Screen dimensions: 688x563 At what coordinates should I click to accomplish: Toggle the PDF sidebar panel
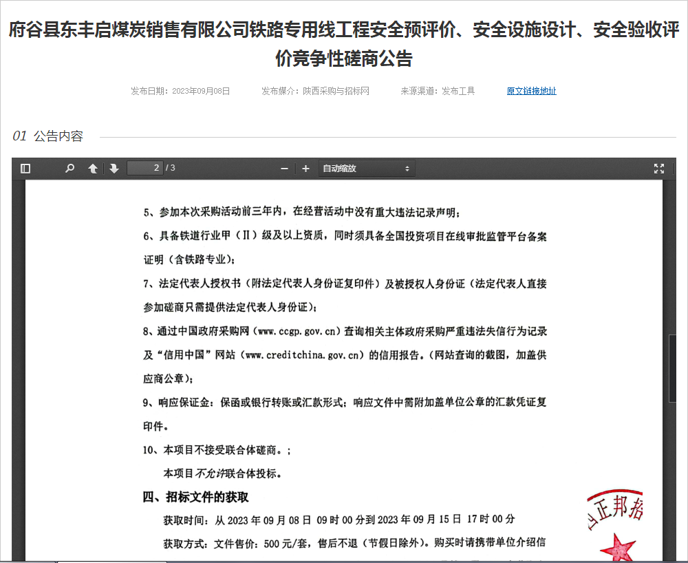25,169
